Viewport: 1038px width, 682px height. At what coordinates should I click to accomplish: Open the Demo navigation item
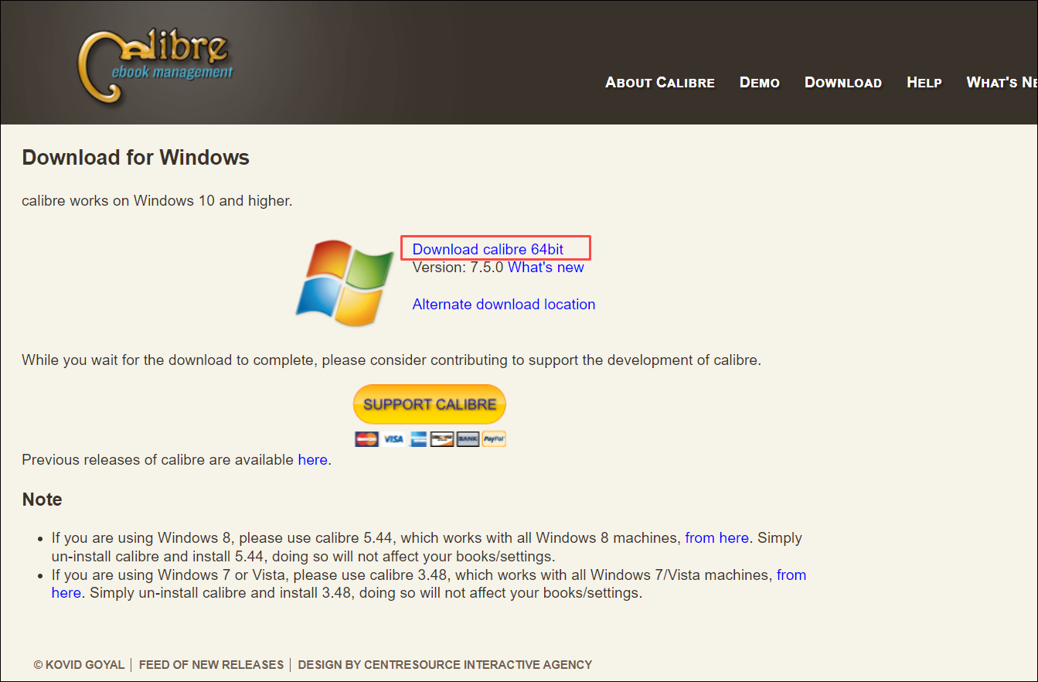[760, 82]
